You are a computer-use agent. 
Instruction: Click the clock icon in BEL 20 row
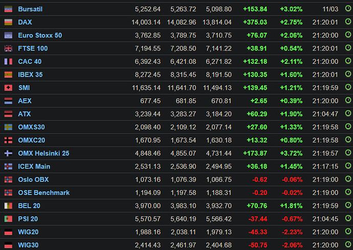click(x=348, y=205)
